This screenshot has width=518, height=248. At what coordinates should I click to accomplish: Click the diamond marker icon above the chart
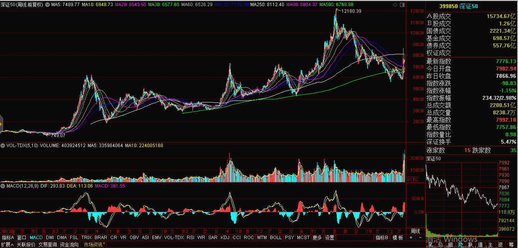tap(394, 5)
